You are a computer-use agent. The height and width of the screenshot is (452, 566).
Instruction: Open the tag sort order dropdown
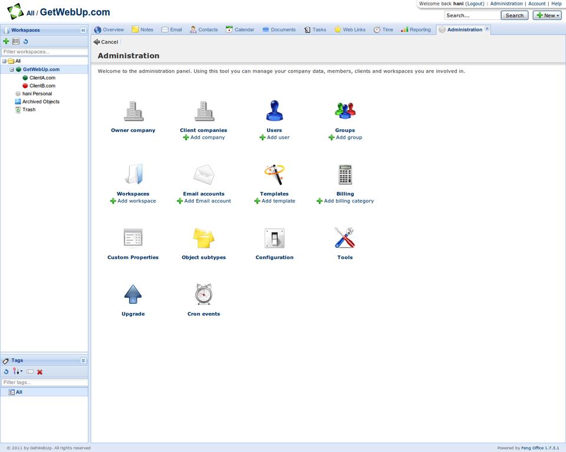(18, 372)
